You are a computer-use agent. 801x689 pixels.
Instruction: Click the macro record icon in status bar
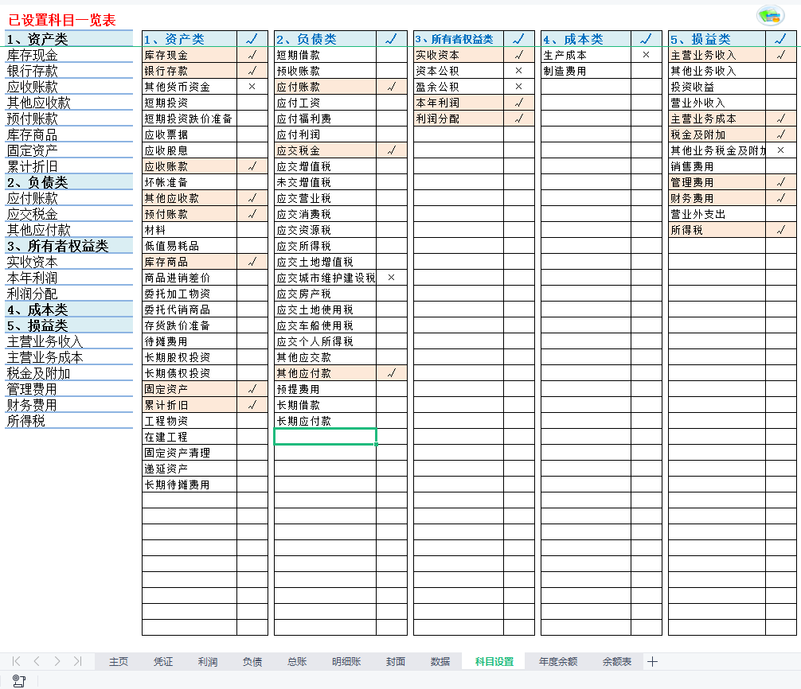point(19,680)
